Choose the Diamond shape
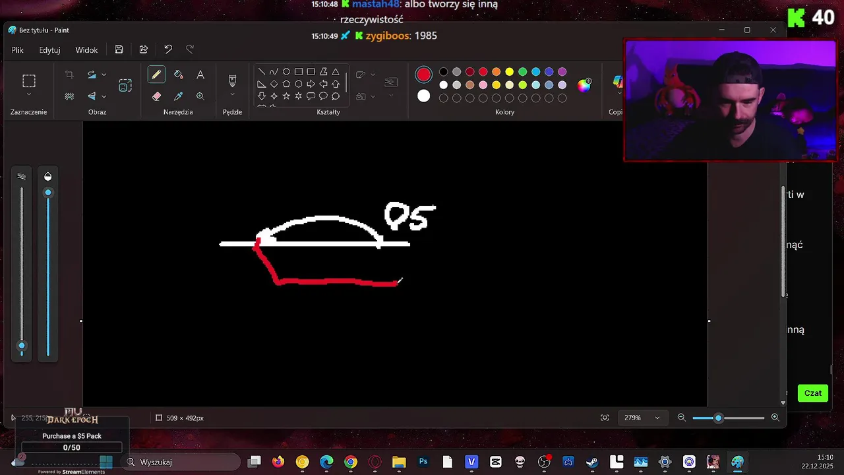 (274, 84)
